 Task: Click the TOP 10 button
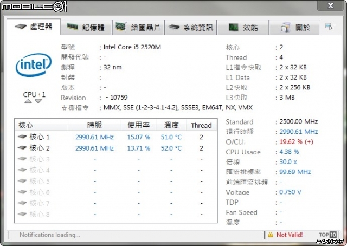click(328, 235)
